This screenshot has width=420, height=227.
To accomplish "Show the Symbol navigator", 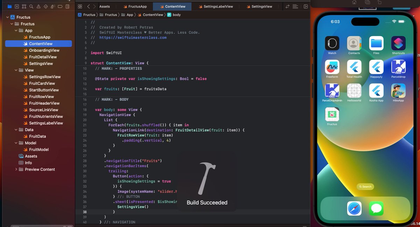I will [x=24, y=6].
